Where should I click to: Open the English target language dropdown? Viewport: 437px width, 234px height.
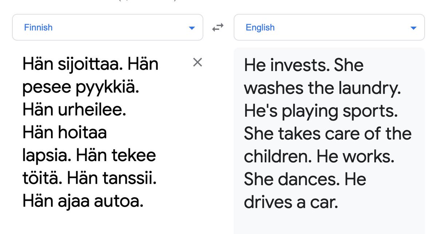pos(329,27)
